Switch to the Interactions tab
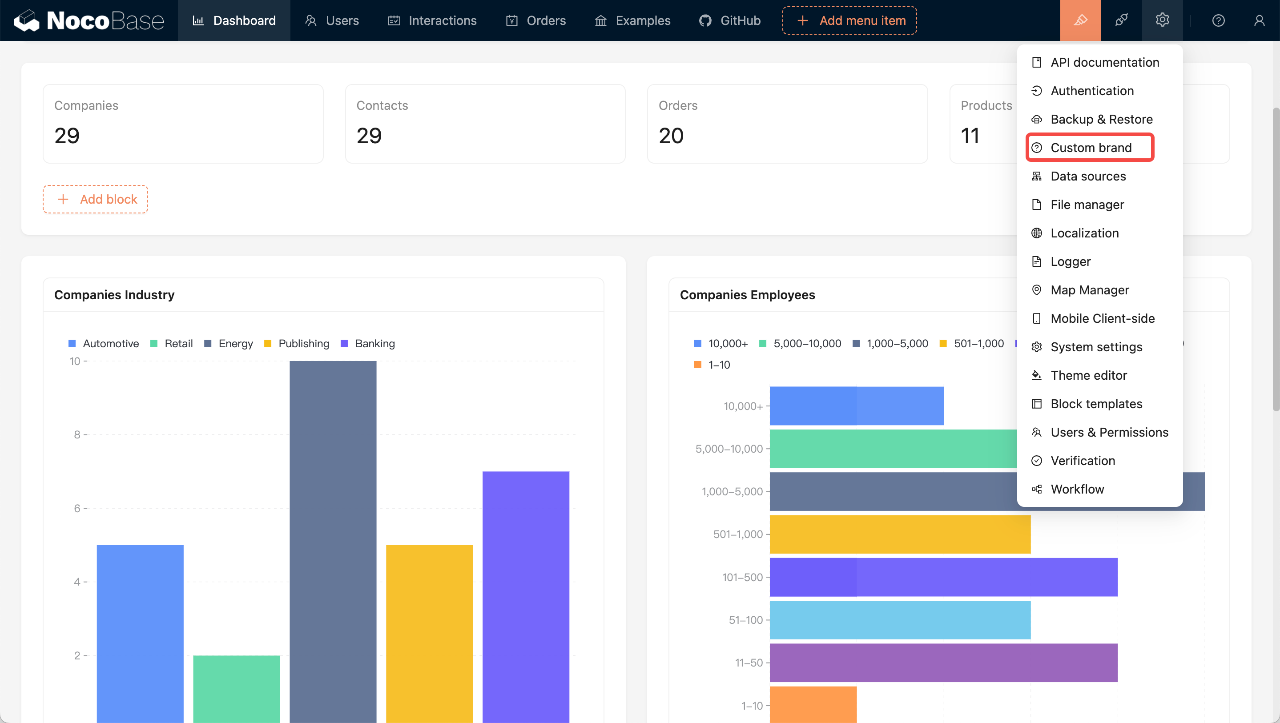The width and height of the screenshot is (1280, 723). click(432, 20)
